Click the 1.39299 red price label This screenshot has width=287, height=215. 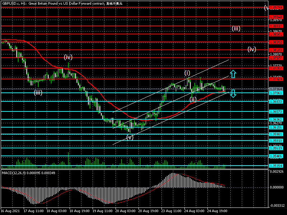[276, 8]
